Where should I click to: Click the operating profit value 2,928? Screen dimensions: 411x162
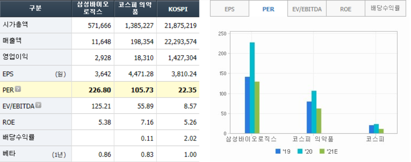click(x=103, y=58)
